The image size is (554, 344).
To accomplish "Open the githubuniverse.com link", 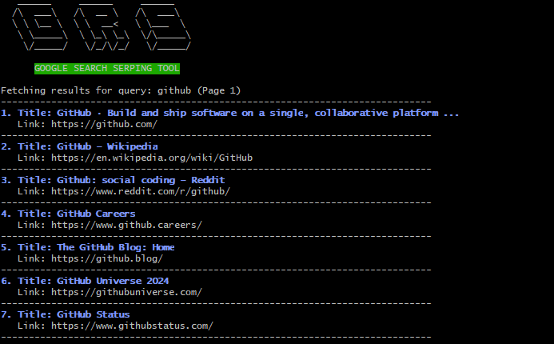I will pos(126,292).
